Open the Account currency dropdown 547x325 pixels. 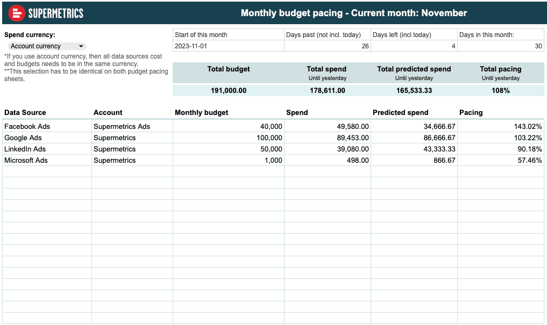click(46, 46)
